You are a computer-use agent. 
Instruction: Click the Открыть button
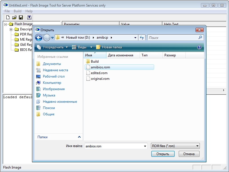click(162, 154)
